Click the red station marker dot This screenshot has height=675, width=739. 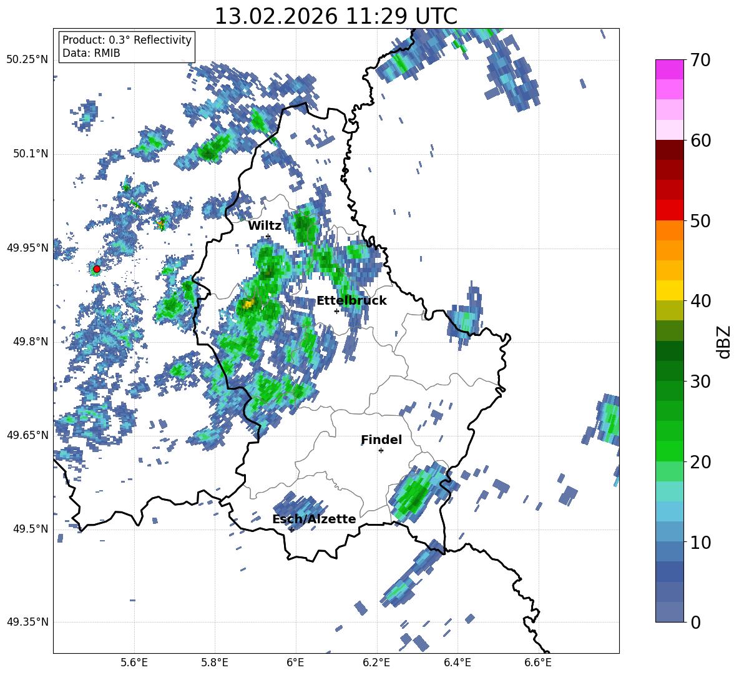(97, 269)
